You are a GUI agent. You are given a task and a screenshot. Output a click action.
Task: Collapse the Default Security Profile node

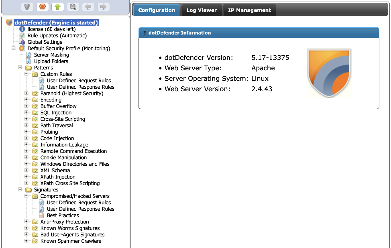[x=14, y=48]
